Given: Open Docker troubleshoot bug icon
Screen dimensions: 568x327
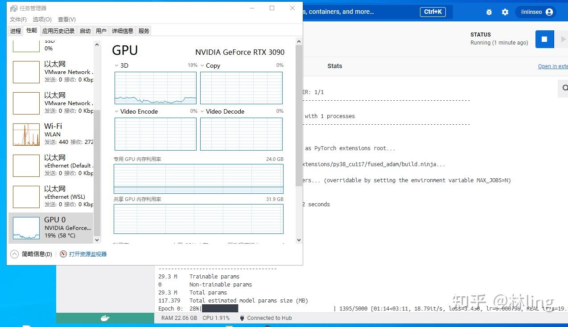Looking at the screenshot, I should (489, 12).
